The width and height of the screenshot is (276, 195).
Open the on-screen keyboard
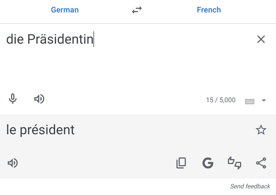click(250, 101)
